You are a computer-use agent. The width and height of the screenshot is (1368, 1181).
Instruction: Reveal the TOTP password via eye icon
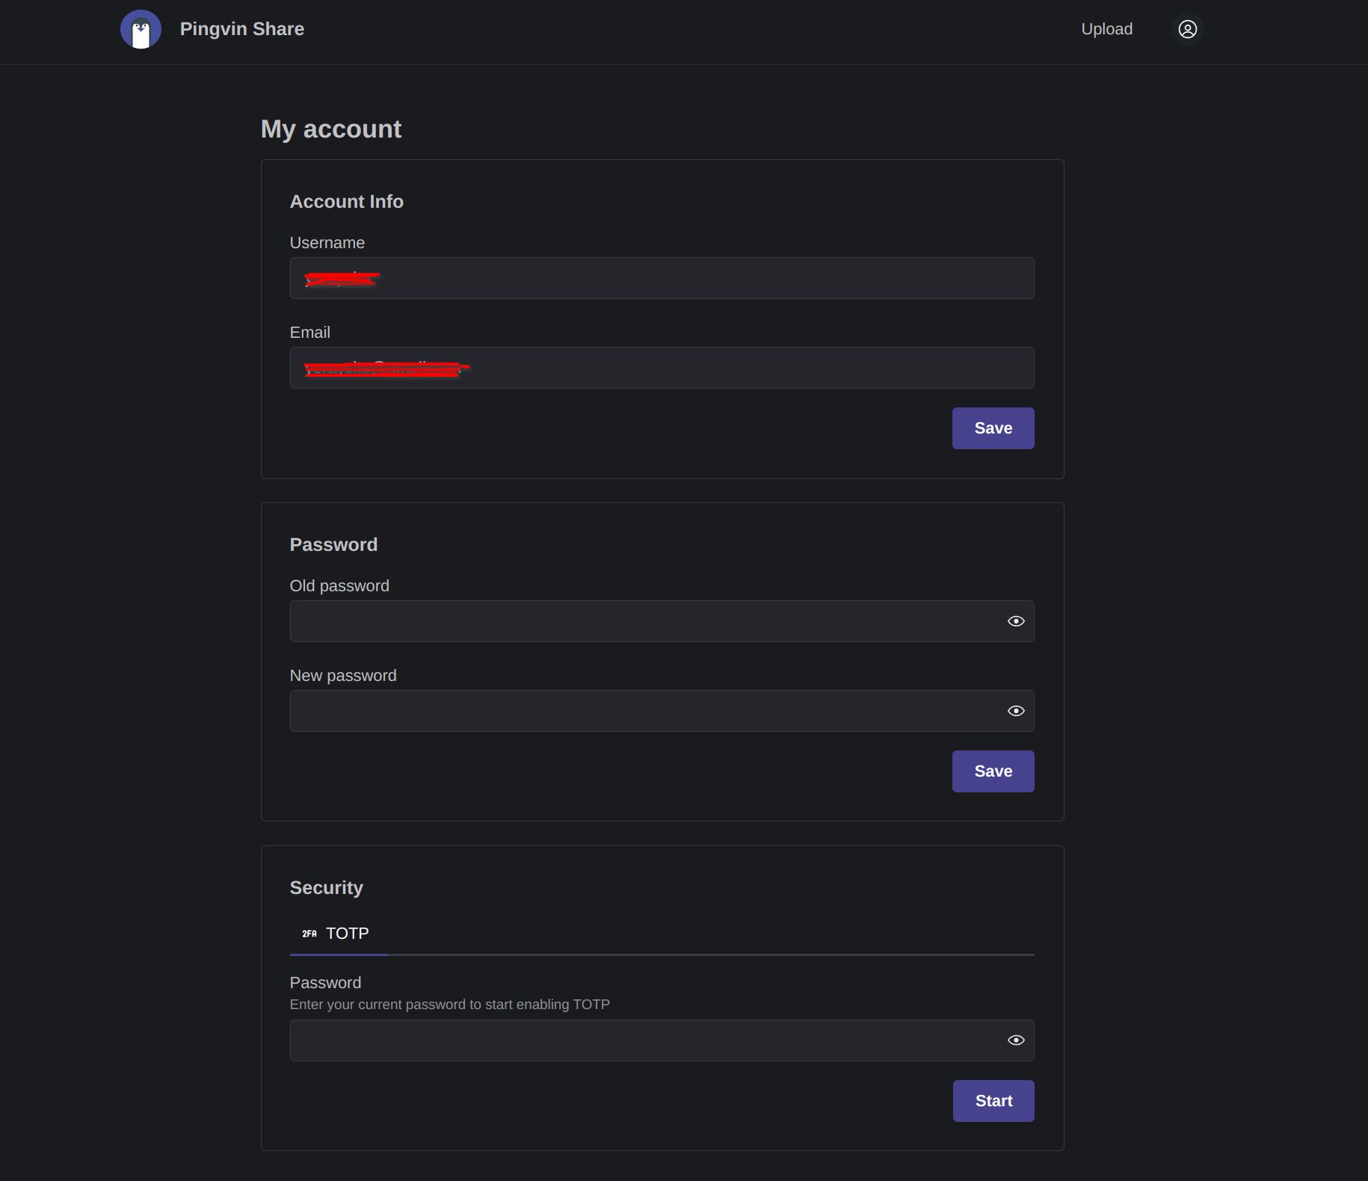[x=1015, y=1040]
